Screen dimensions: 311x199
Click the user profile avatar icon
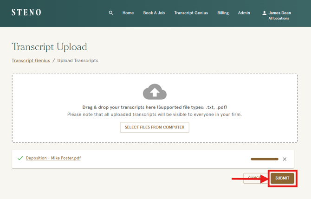[x=265, y=13]
